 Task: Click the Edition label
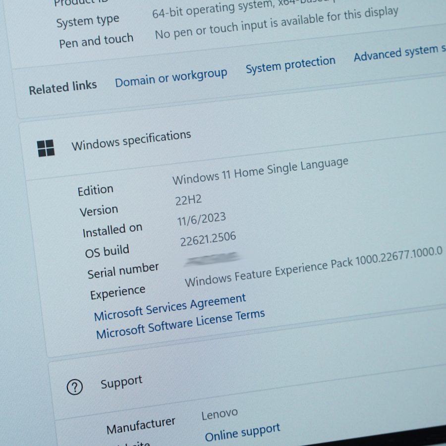(96, 190)
